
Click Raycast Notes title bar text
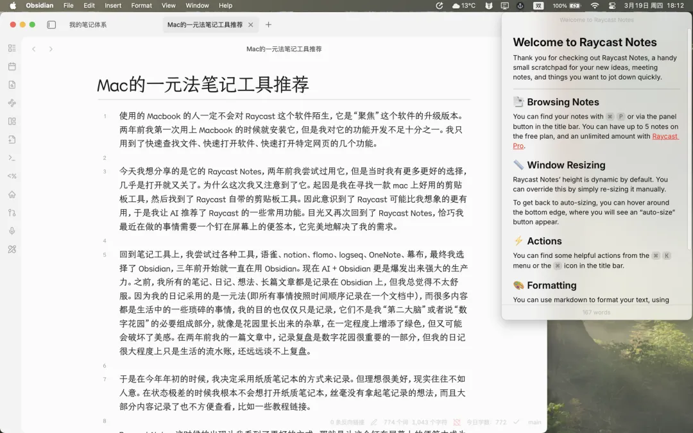click(597, 20)
